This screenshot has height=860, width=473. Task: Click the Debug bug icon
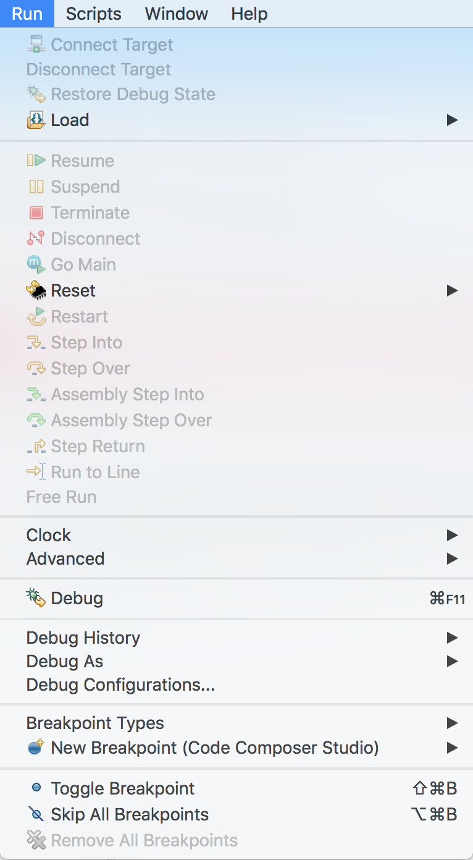pyautogui.click(x=36, y=598)
